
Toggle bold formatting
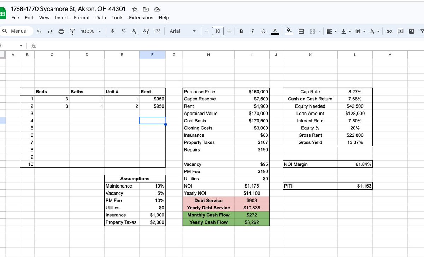pos(241,31)
